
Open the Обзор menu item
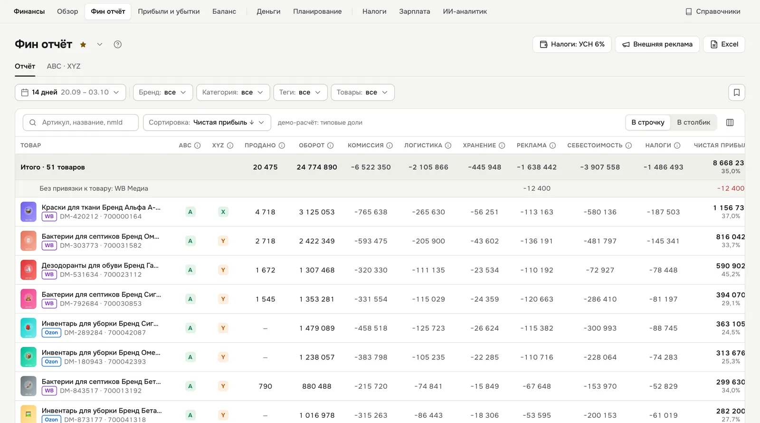coord(67,11)
